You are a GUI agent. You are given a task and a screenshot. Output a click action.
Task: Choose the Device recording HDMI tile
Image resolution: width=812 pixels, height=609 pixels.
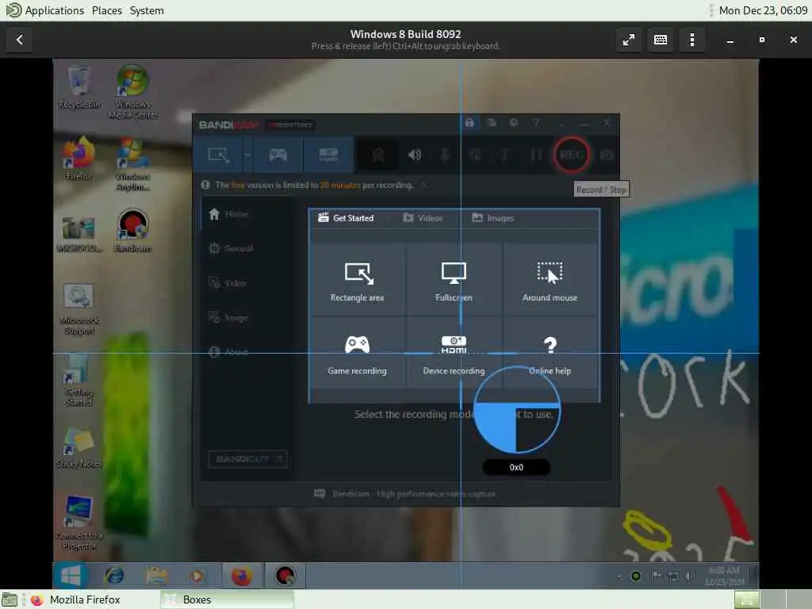[x=454, y=354]
